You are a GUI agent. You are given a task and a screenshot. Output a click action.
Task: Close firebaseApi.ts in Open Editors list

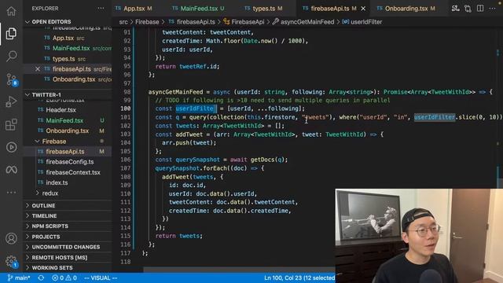[x=38, y=69]
